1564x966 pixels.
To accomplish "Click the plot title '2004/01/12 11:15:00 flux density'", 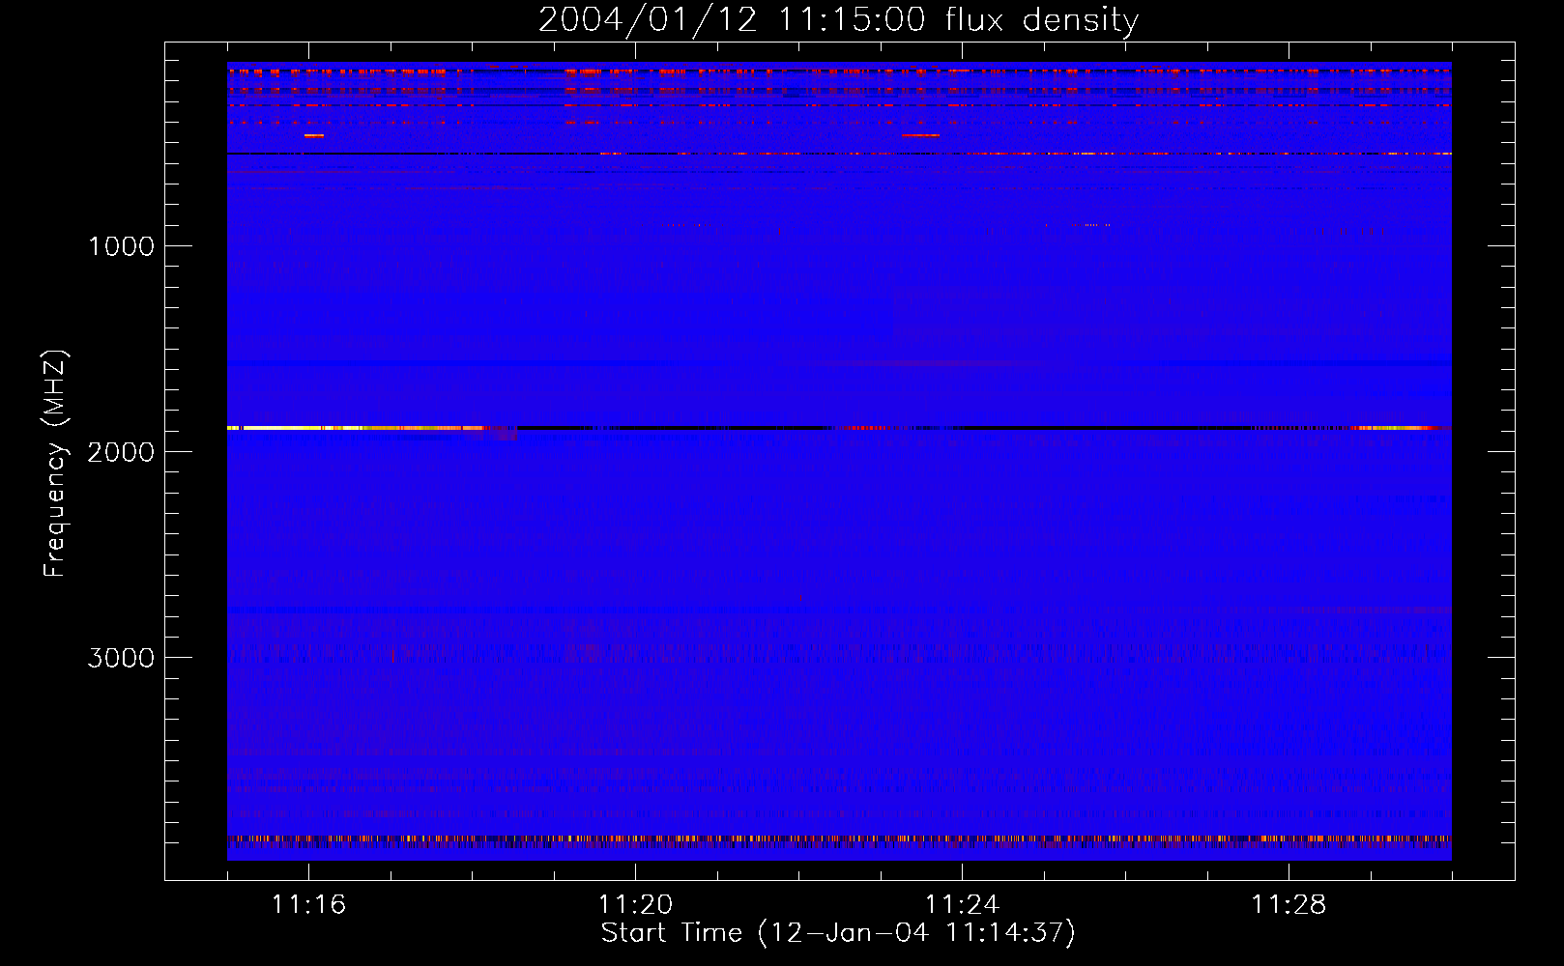I will point(838,19).
